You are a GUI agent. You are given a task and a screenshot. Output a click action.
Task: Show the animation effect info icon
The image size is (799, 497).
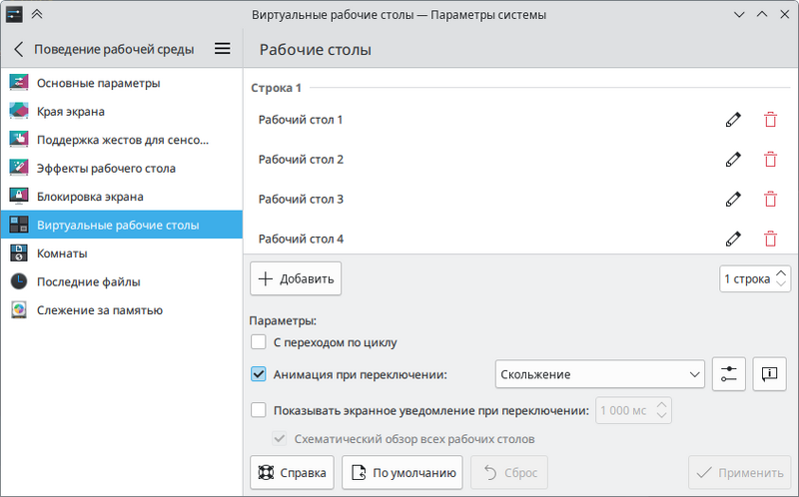pos(769,374)
